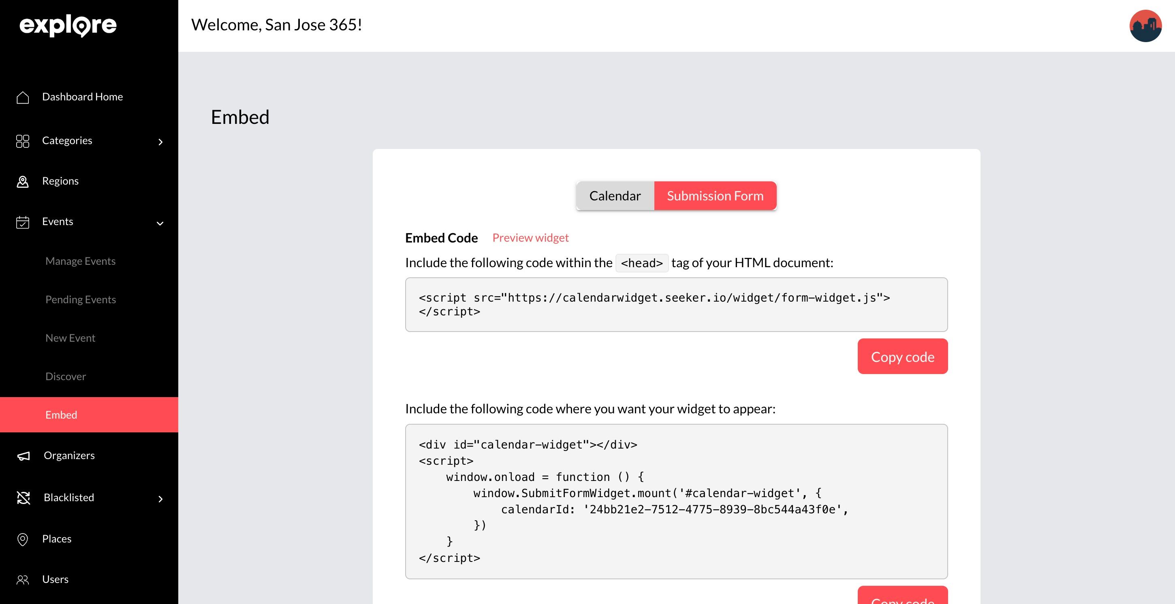Viewport: 1175px width, 604px height.
Task: Click inside the calendar-widget code box
Action: click(x=676, y=501)
